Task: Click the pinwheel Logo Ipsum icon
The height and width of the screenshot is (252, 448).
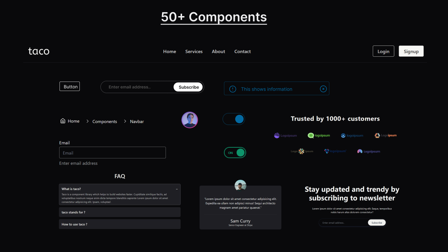Action: pyautogui.click(x=301, y=151)
